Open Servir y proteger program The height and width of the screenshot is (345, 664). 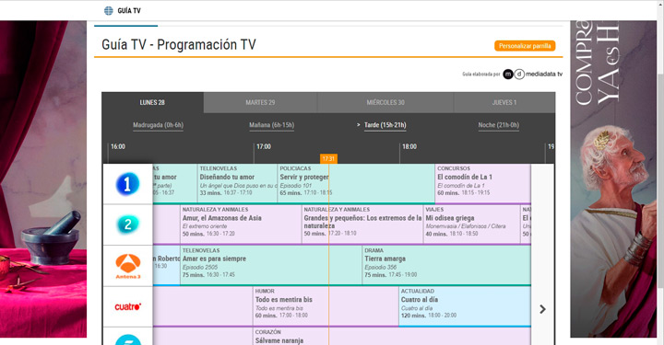coord(356,184)
